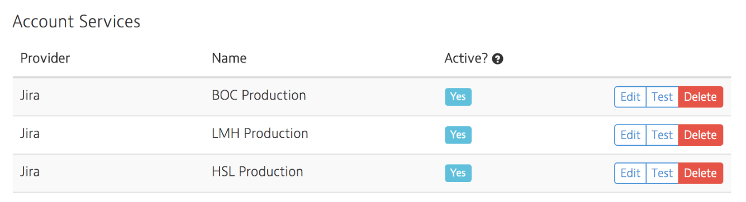Test the BOC Production service
The height and width of the screenshot is (202, 746).
click(x=662, y=97)
